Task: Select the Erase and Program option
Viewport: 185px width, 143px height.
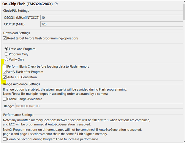Action: pyautogui.click(x=6, y=49)
